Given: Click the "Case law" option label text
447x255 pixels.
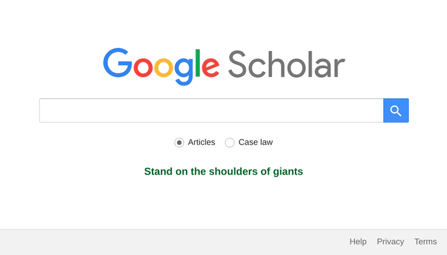Looking at the screenshot, I should coord(255,142).
